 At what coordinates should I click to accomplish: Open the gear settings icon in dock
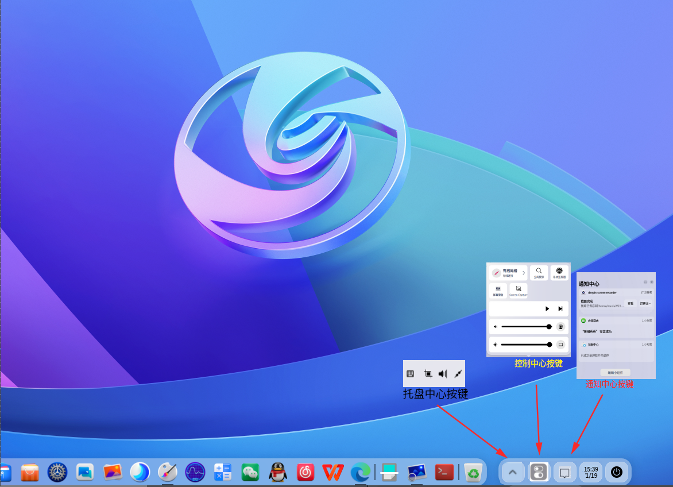57,472
